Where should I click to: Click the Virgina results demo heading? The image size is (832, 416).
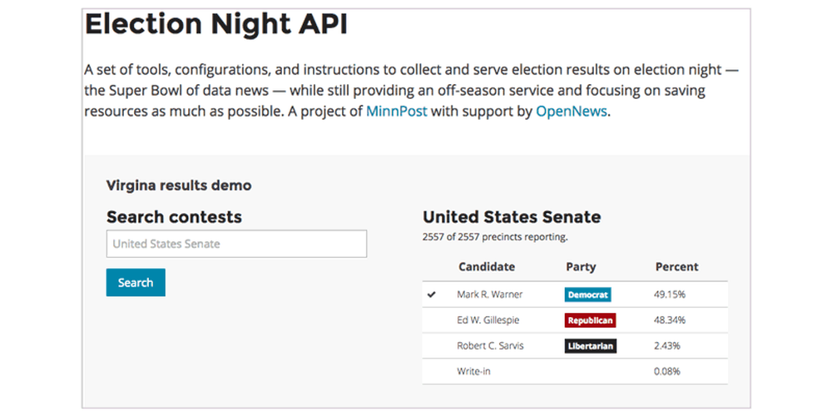pyautogui.click(x=179, y=186)
